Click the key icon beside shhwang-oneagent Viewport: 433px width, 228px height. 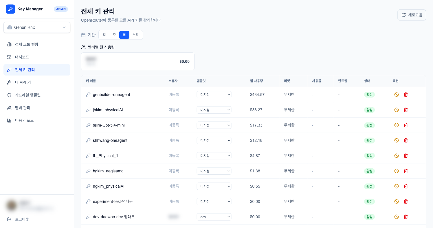88,140
